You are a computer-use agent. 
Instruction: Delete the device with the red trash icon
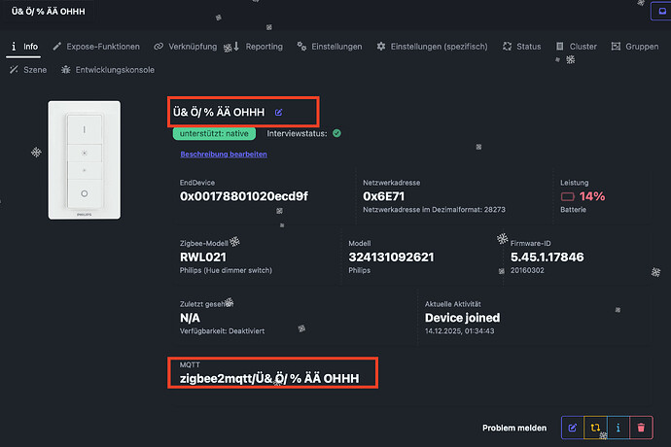[x=640, y=428]
